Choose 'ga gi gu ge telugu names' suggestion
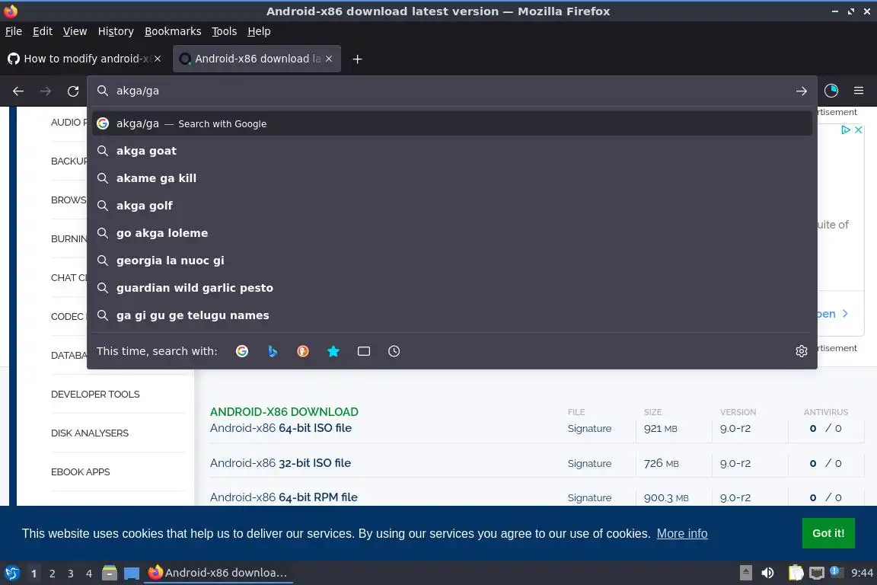 click(452, 315)
